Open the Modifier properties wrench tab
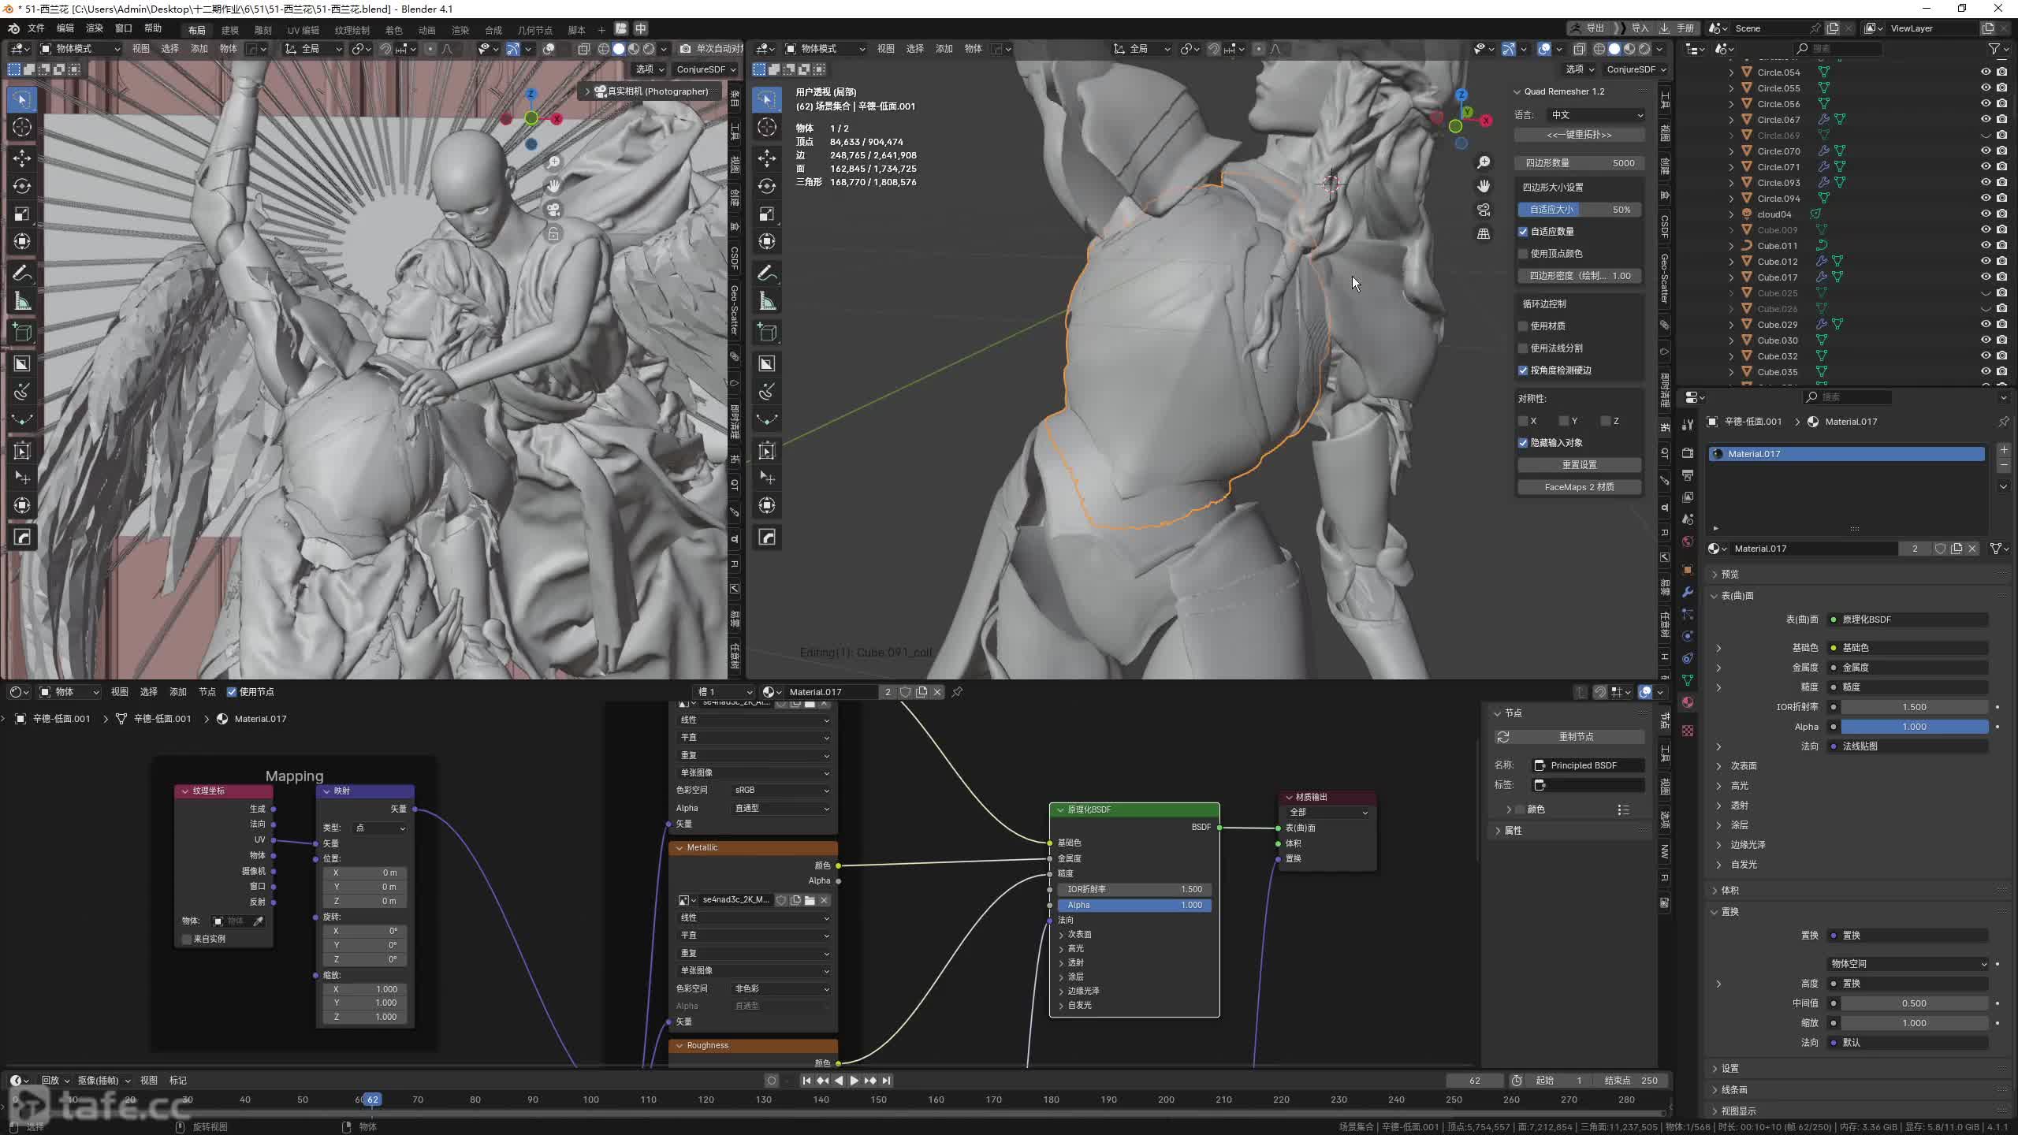The width and height of the screenshot is (2018, 1135). tap(1688, 592)
